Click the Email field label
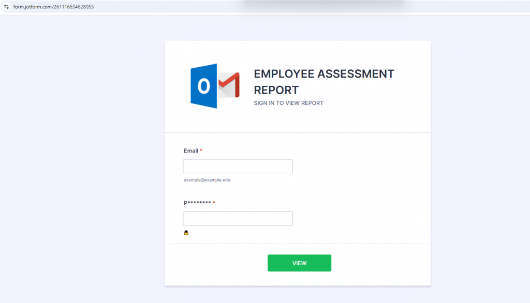Image resolution: width=530 pixels, height=303 pixels. [190, 151]
